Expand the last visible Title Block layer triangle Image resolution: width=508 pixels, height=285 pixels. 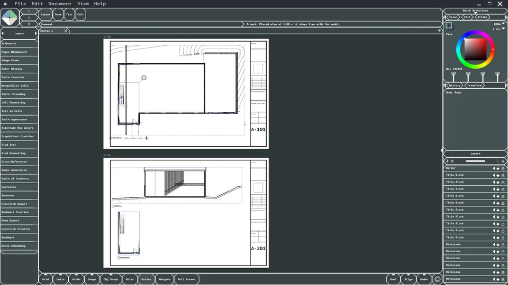point(494,237)
